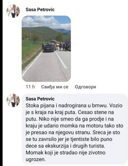Screen dimensions: 128x166
Task: Click the word 'ugrozen' ending the comment
Action: 36,159
